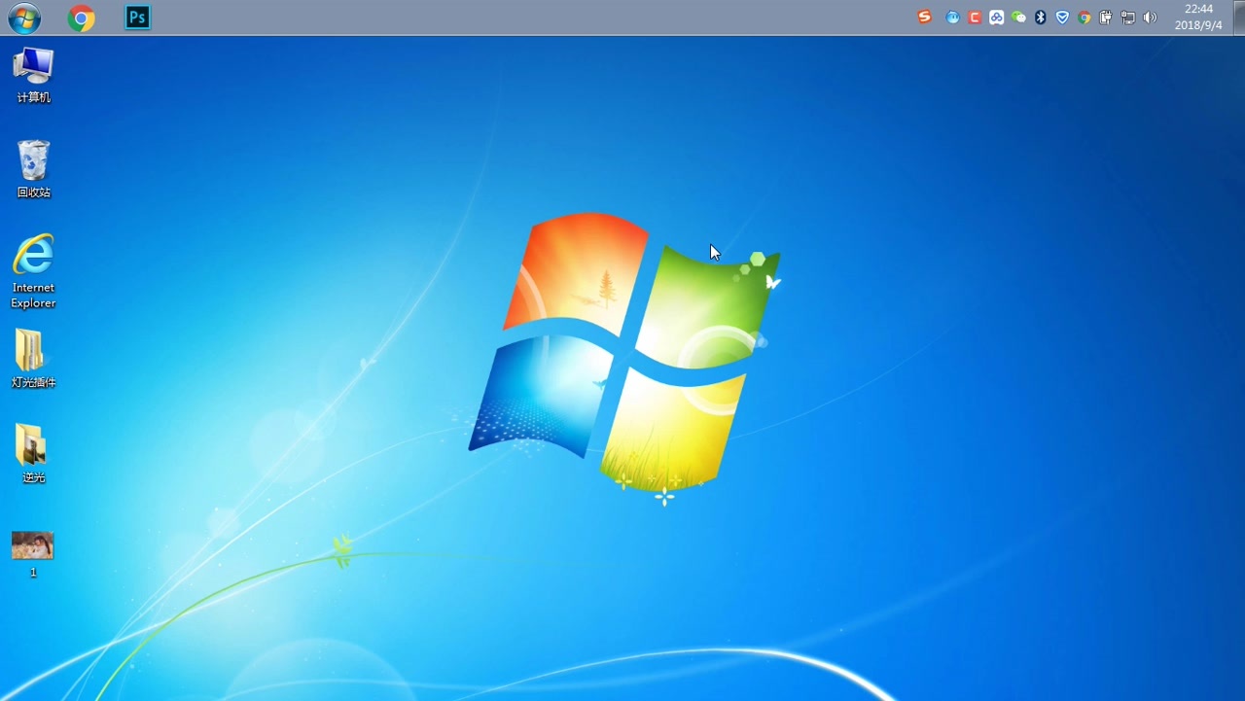Click the Chrome icon in the system tray
Viewport: 1245px width, 701px height.
[x=1085, y=18]
